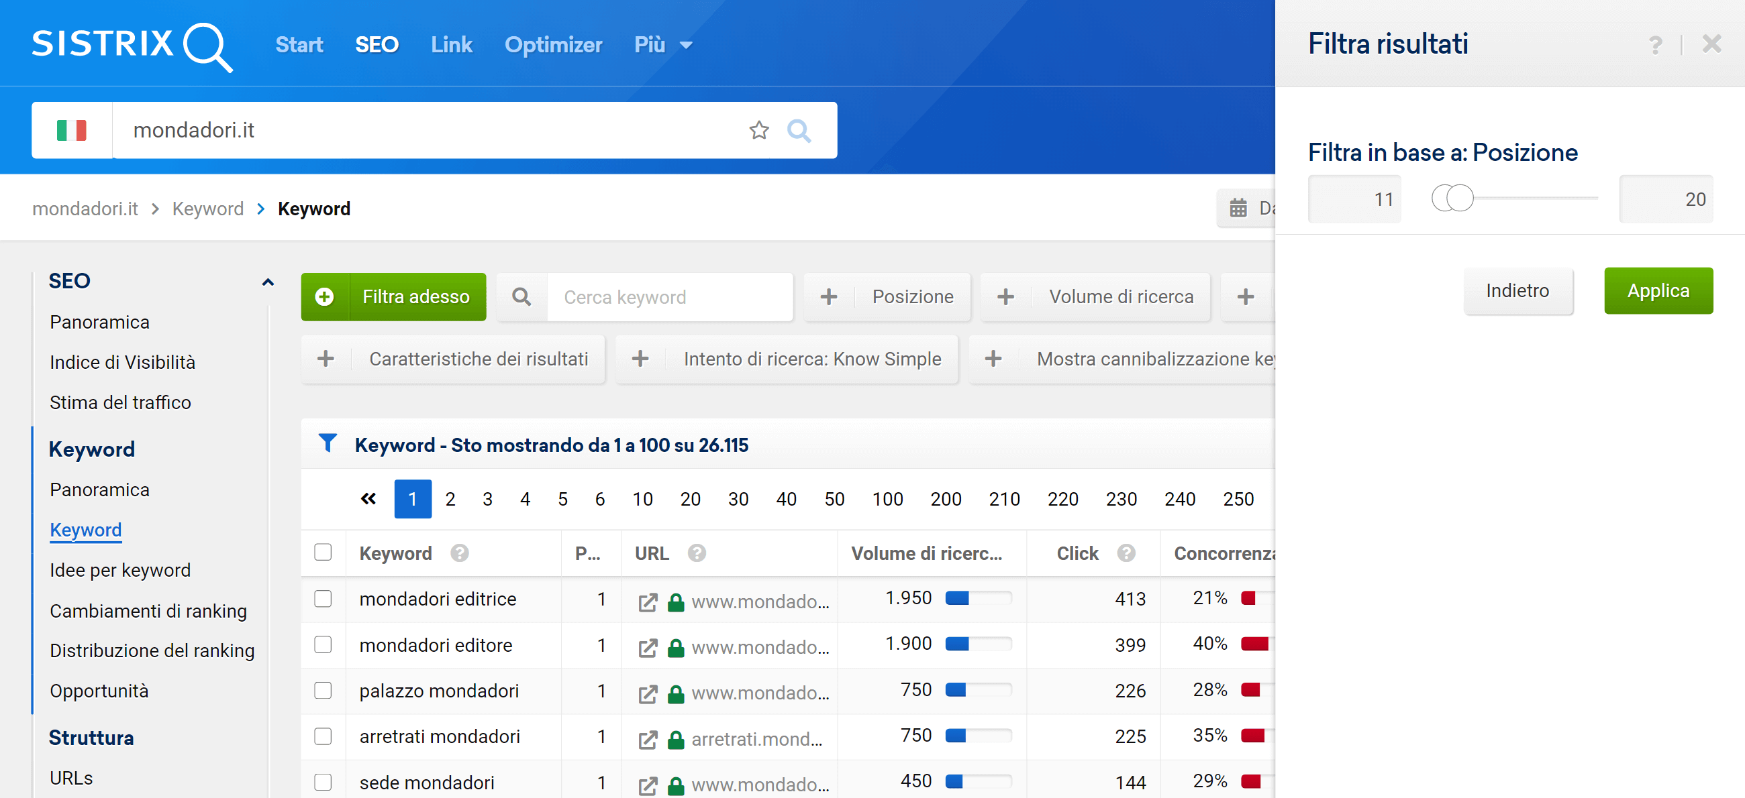Open Cambiamenti di ranking in sidebar
Viewport: 1745px width, 798px height.
pyautogui.click(x=148, y=610)
